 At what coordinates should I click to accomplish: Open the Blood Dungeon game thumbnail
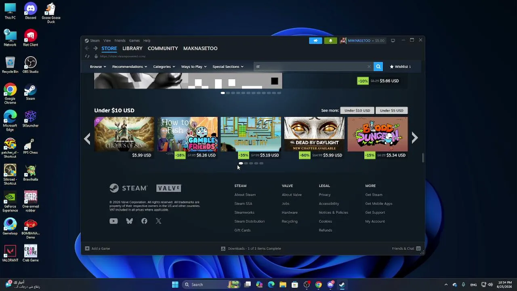pyautogui.click(x=378, y=134)
